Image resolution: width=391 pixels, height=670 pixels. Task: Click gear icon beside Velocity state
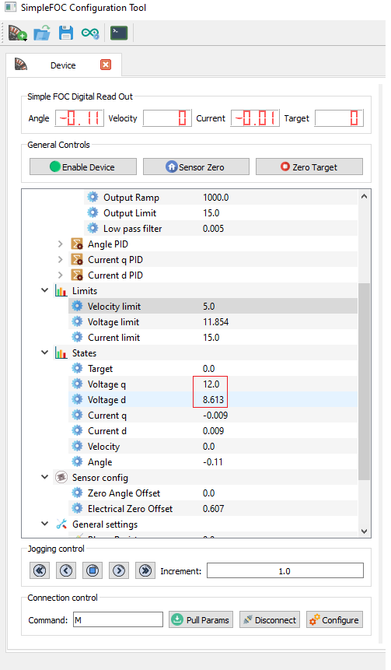point(77,446)
